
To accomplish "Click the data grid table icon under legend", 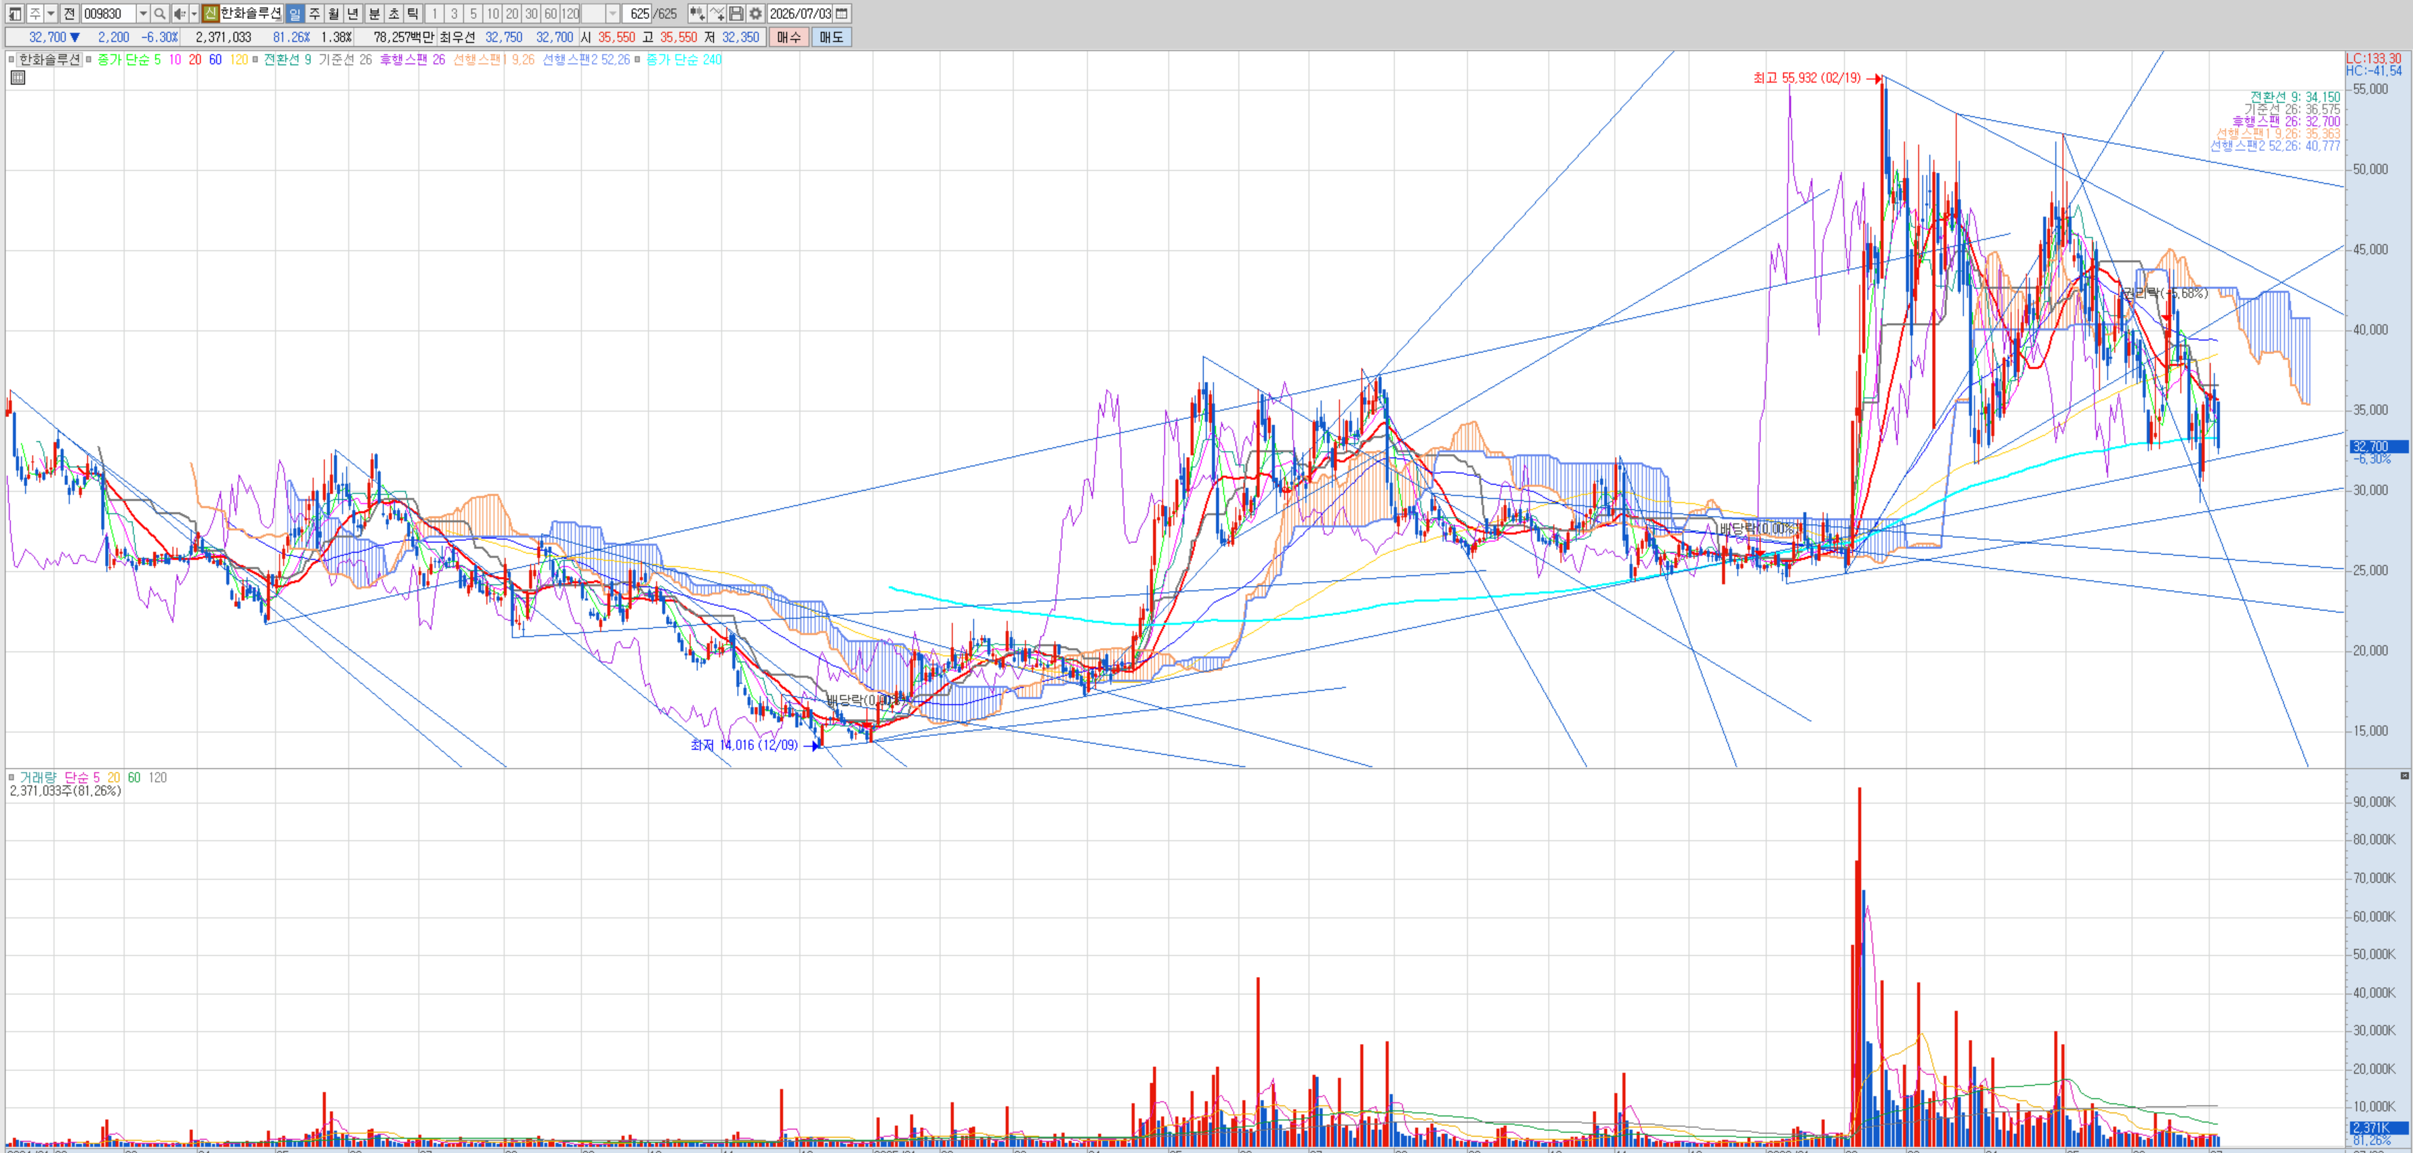I will point(18,78).
